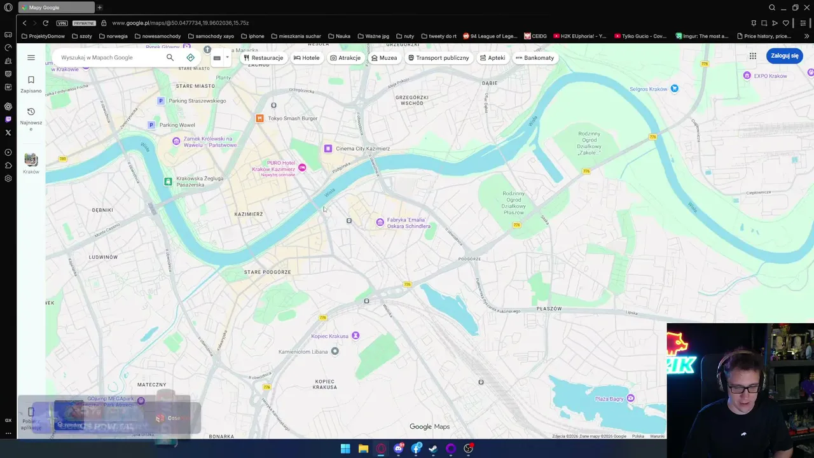Viewport: 814px width, 458px height.
Task: Open the Najnowsze recents panel
Action: click(31, 119)
